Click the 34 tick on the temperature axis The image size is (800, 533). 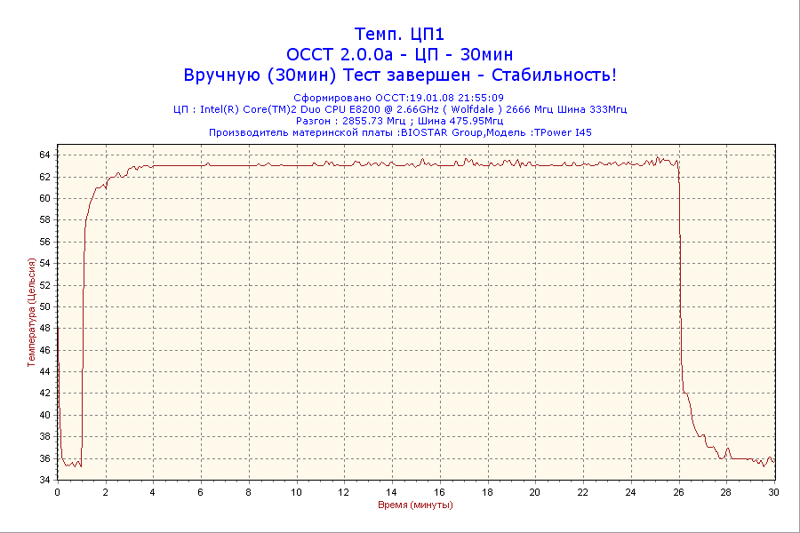coord(43,480)
